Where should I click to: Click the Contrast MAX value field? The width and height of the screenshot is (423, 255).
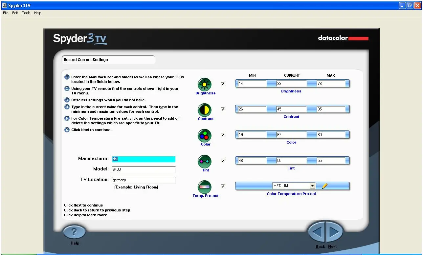(331, 109)
